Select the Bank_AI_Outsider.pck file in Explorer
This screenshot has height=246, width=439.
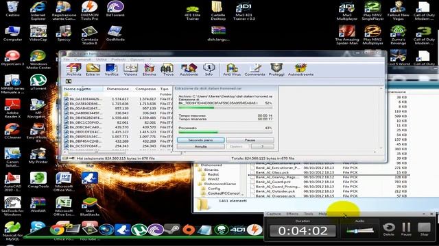275,191
